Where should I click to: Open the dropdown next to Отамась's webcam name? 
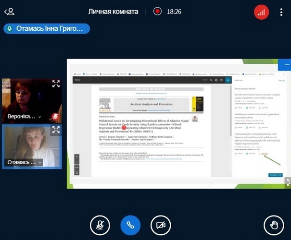[40, 163]
